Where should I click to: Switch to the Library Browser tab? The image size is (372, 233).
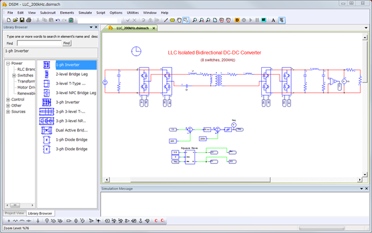(x=40, y=213)
